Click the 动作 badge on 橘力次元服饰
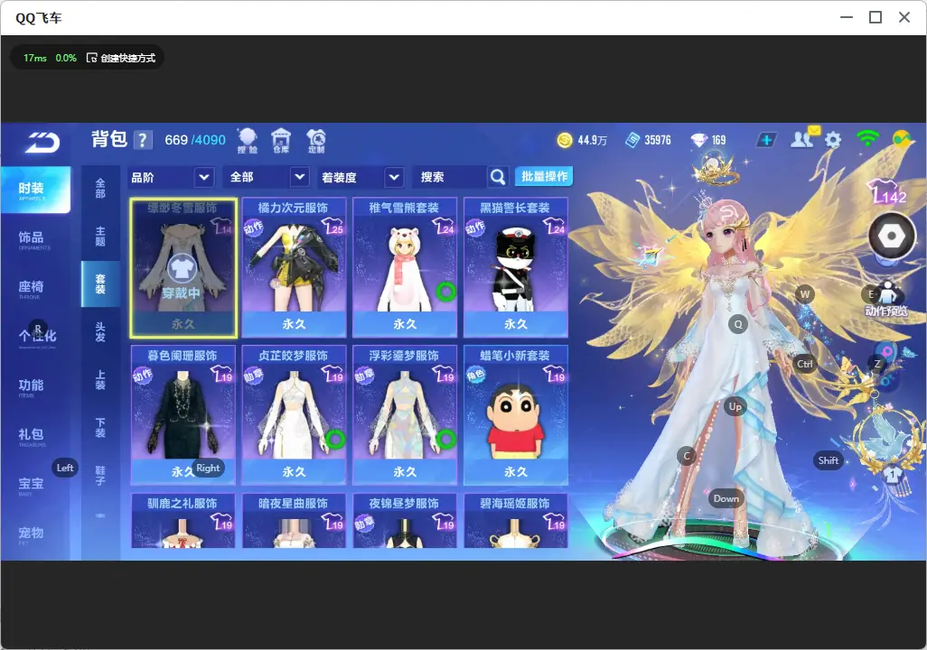The image size is (927, 650). coord(253,227)
